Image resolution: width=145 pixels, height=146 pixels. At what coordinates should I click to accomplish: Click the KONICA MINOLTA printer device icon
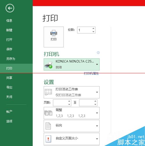pos(48,65)
